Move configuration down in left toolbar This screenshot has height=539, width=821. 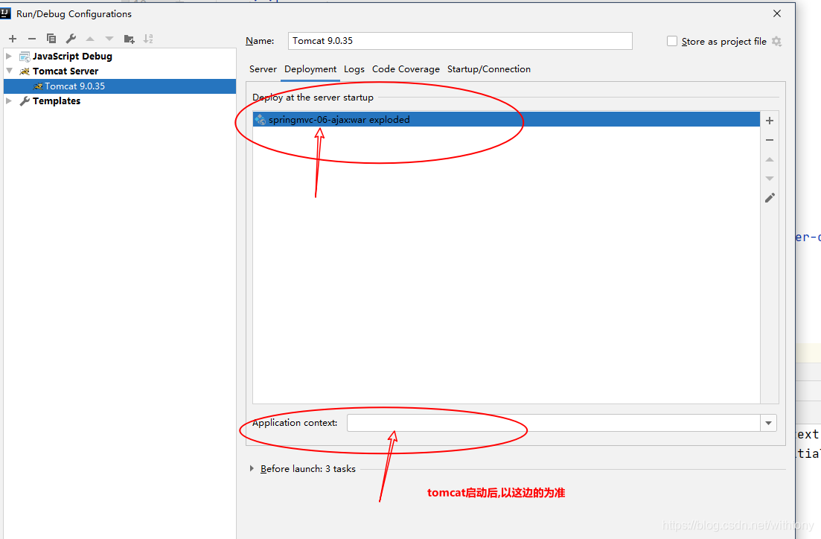click(x=109, y=39)
